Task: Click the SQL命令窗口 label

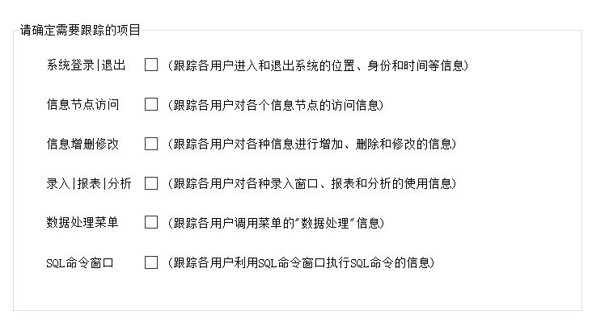Action: tap(80, 262)
